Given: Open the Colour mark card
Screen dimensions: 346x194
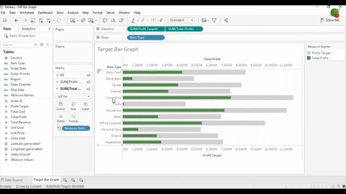Looking at the screenshot, I should coord(61,106).
